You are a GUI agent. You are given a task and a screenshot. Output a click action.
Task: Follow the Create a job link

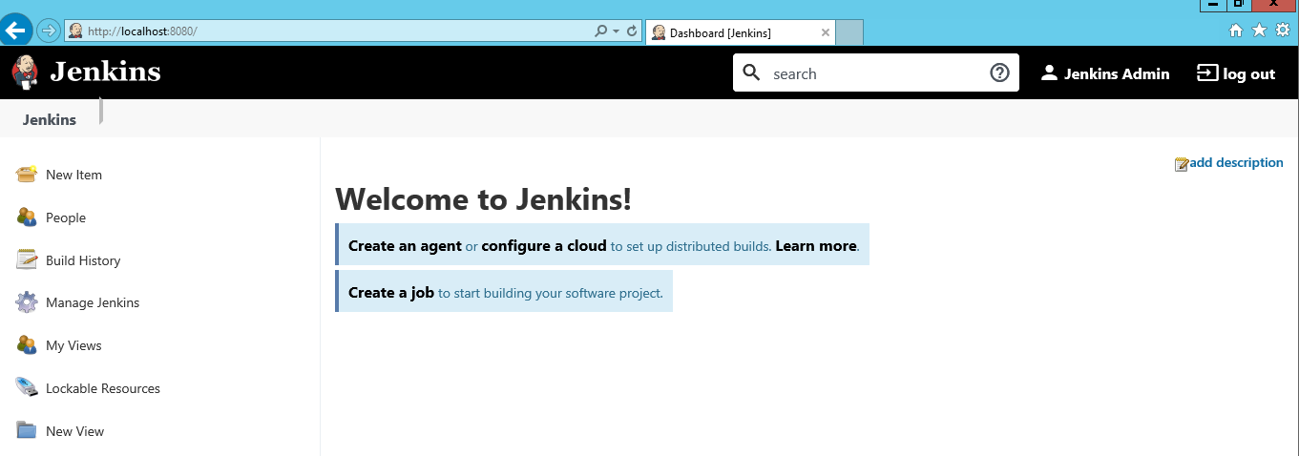391,292
